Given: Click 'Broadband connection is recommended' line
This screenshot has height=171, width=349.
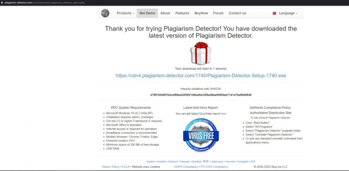Looking at the screenshot, I should click(131, 133).
